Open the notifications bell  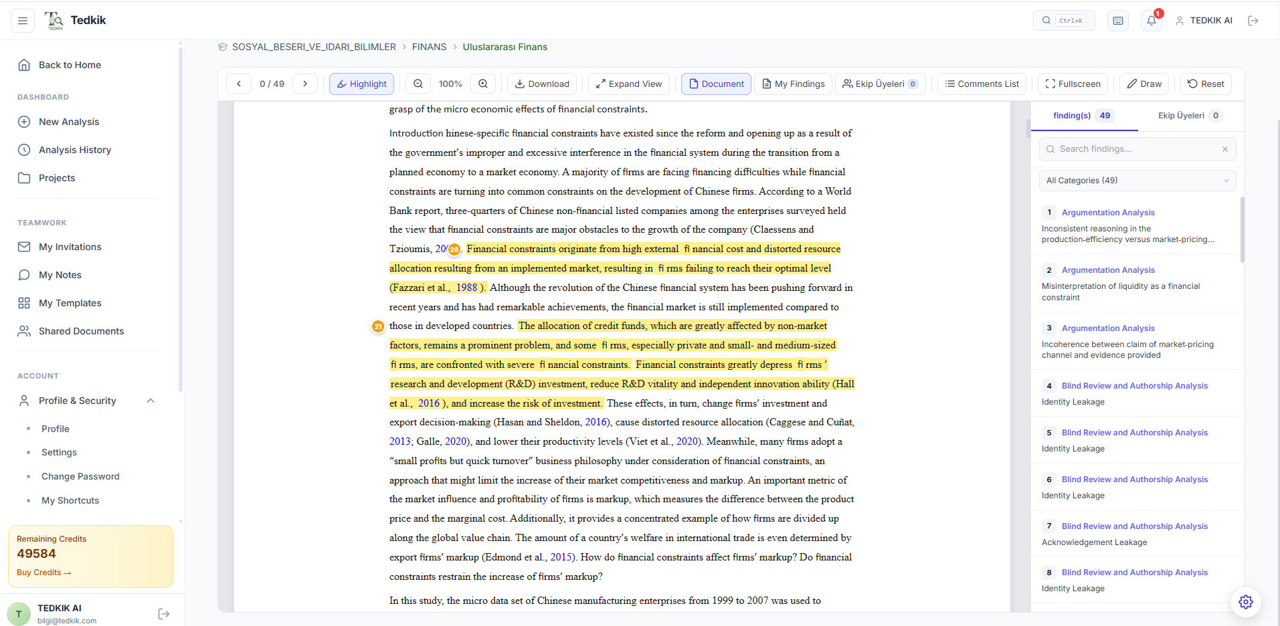click(x=1151, y=21)
